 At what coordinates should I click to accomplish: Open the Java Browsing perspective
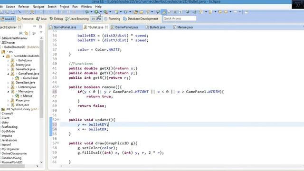click(x=77, y=19)
